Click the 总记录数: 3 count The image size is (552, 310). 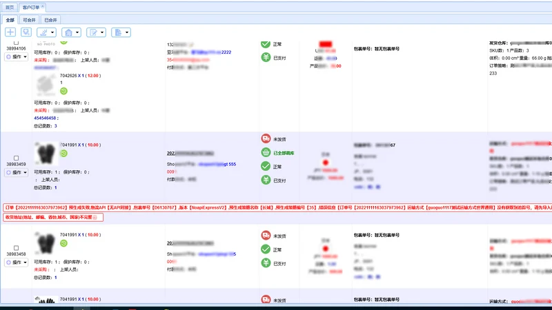(46, 126)
